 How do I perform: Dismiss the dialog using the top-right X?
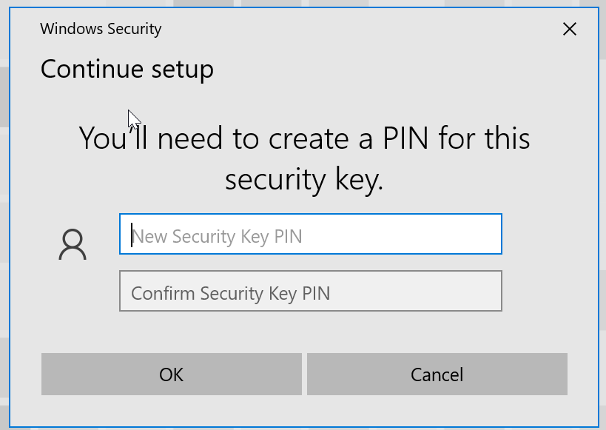[x=569, y=30]
